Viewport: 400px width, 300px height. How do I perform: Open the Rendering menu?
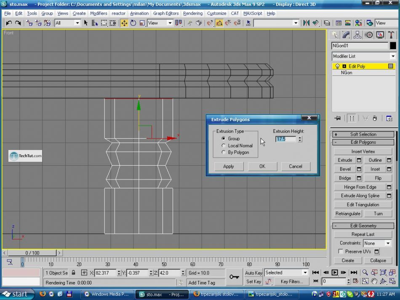tap(192, 13)
